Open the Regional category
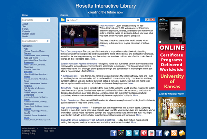The height and width of the screenshot is (139, 207). click(28, 86)
